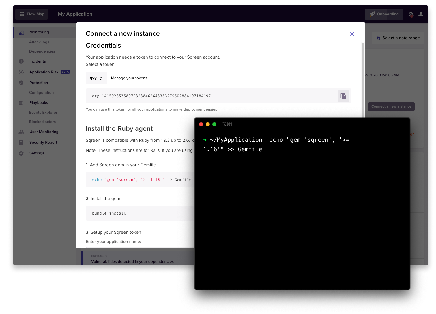Screen dimensions: 436x314
Task: Click the PACKAGES label
Action: (x=99, y=256)
